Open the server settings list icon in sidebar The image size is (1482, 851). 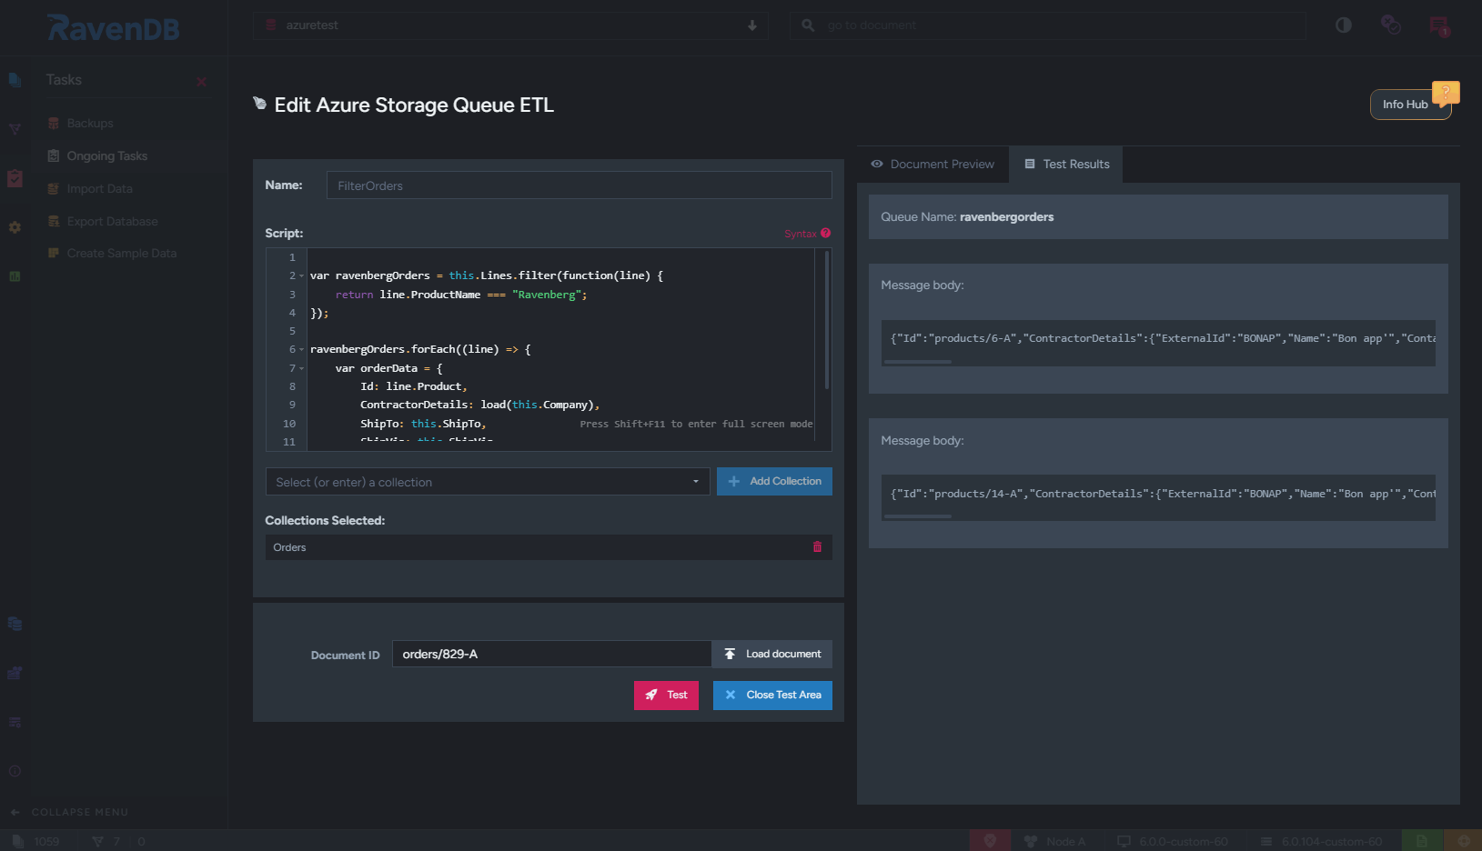coord(15,722)
